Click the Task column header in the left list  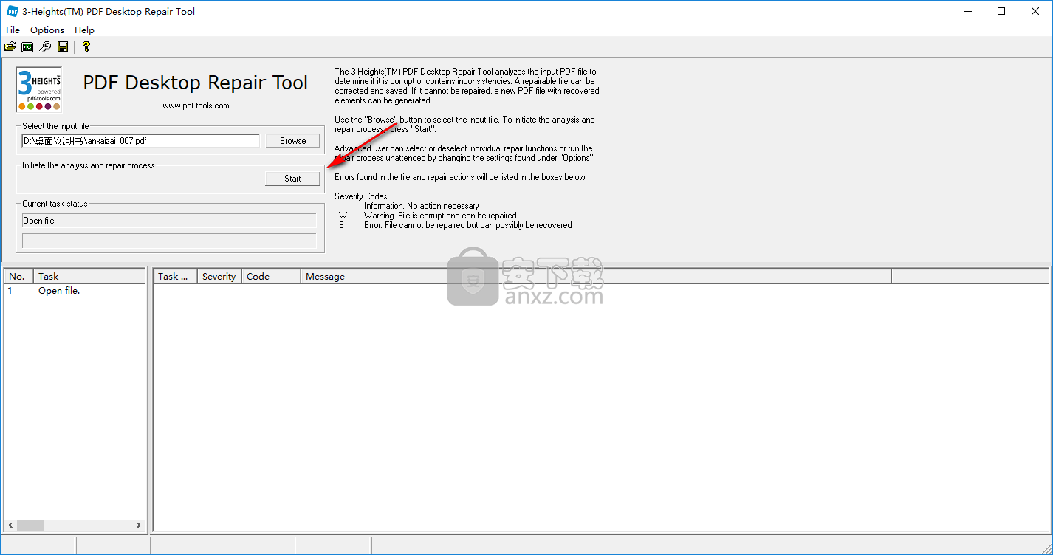(x=89, y=276)
